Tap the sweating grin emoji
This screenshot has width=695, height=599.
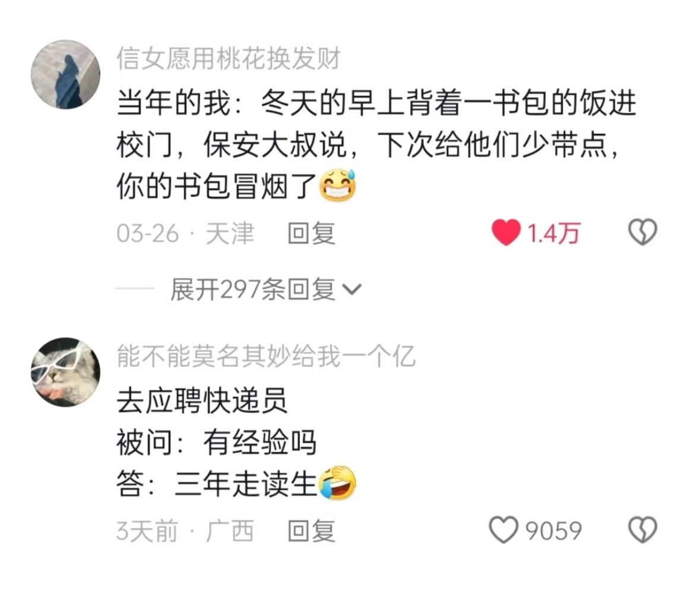pos(338,185)
